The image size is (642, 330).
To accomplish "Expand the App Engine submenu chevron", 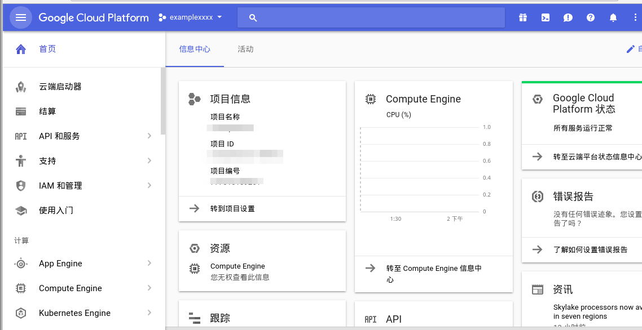I will tap(149, 264).
